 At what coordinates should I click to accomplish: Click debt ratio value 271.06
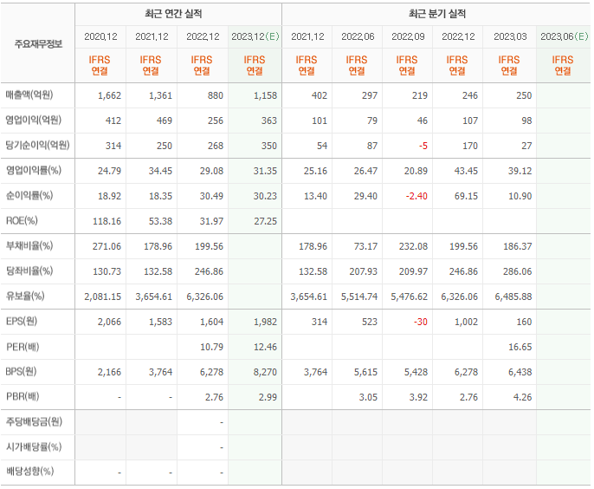[x=107, y=246]
